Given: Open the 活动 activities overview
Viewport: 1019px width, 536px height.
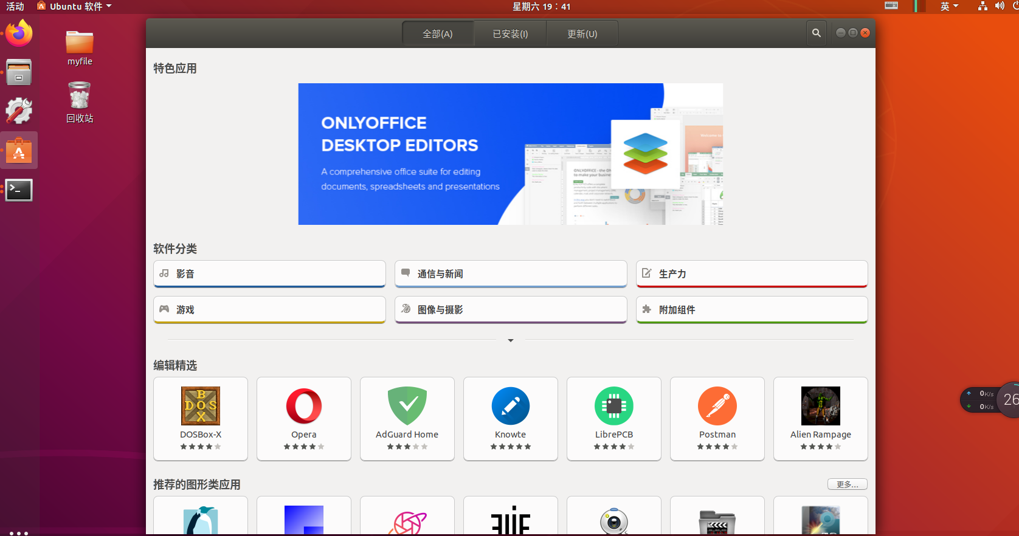Looking at the screenshot, I should point(15,7).
